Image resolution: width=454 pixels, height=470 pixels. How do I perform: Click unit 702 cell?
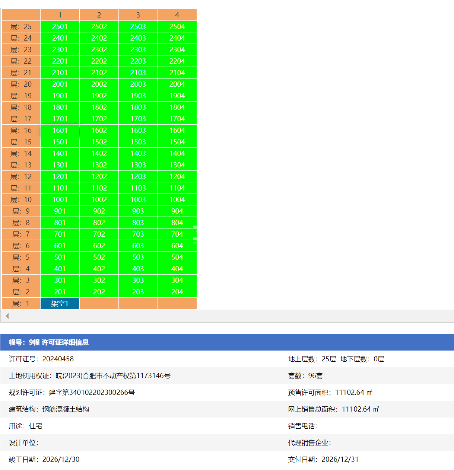(99, 234)
